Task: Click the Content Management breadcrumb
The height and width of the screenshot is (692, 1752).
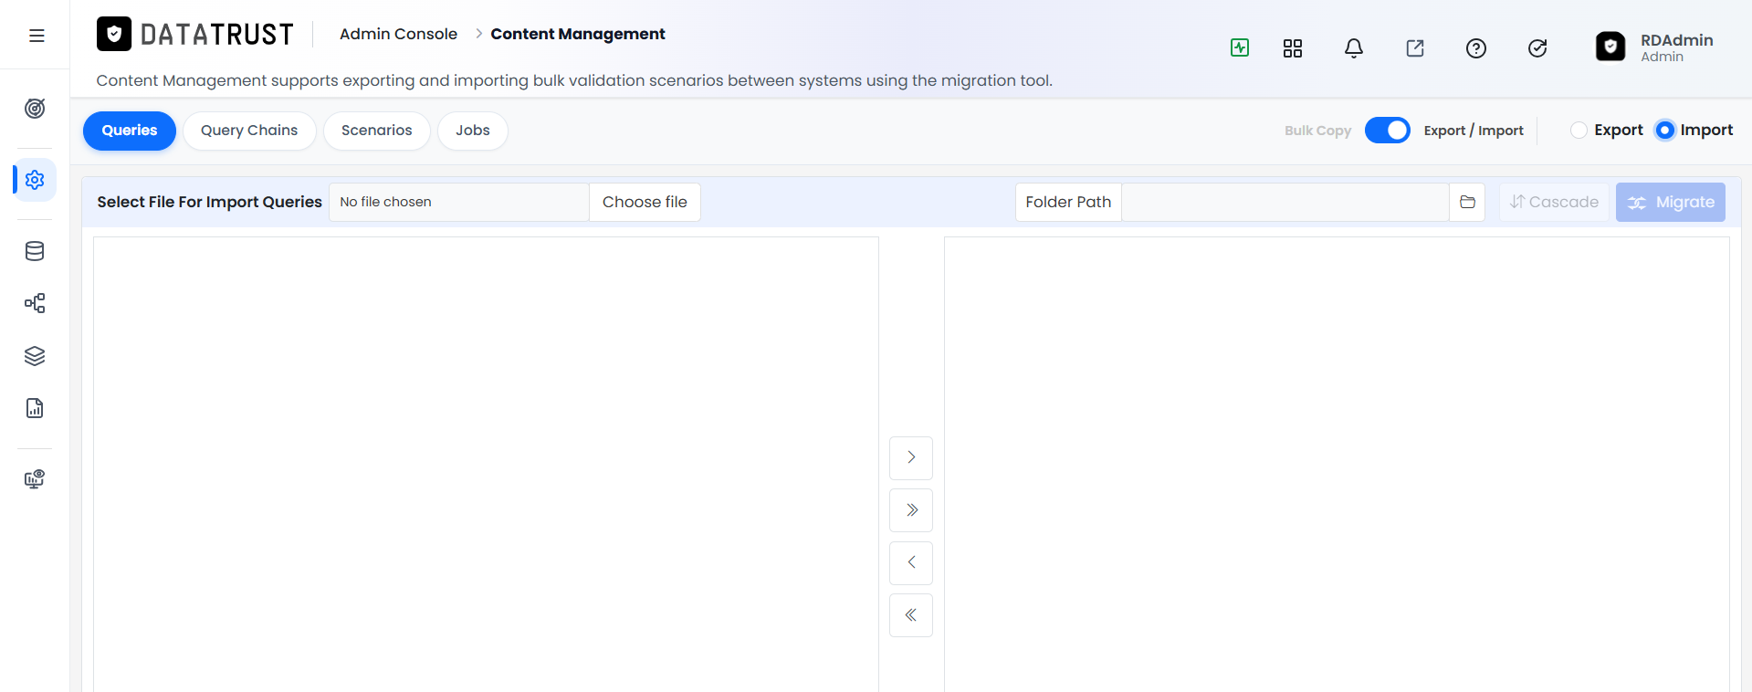Action: point(578,34)
